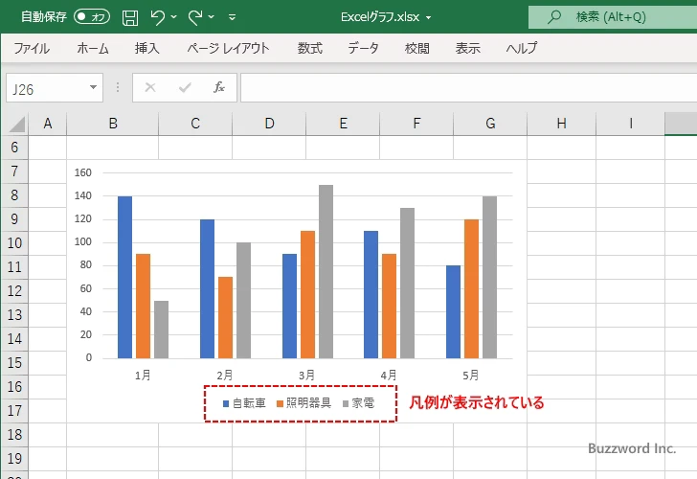Expand the Name Box dropdown arrow

click(94, 88)
